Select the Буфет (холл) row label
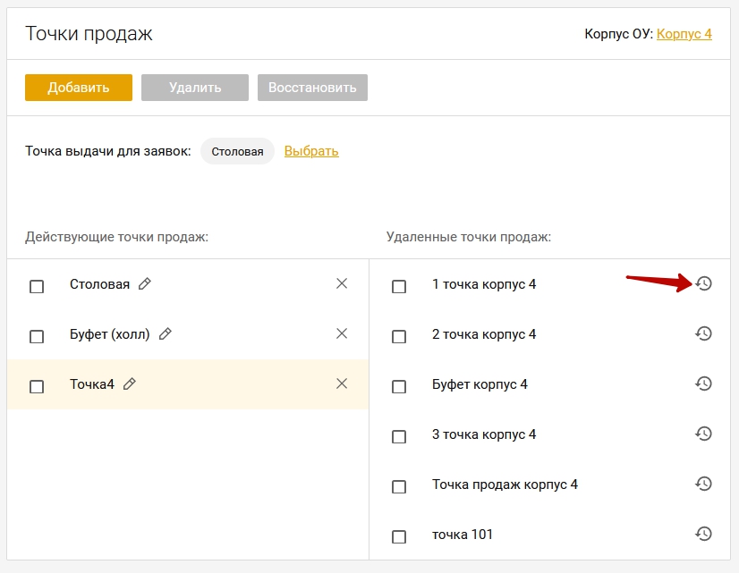The height and width of the screenshot is (573, 739). (110, 334)
